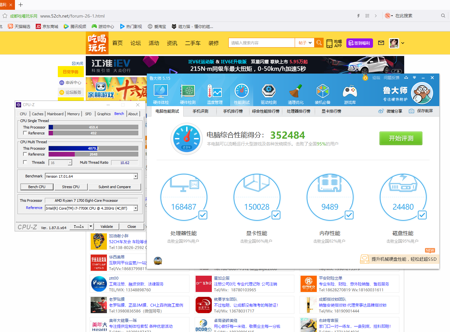Click the browser search magnifier icon

click(x=443, y=16)
